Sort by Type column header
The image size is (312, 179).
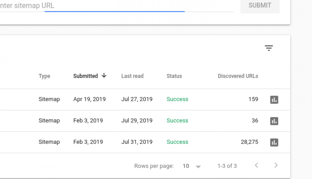[44, 76]
